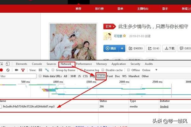The height and width of the screenshot is (127, 191).
Task: Click the red record network log icon
Action: point(2,70)
